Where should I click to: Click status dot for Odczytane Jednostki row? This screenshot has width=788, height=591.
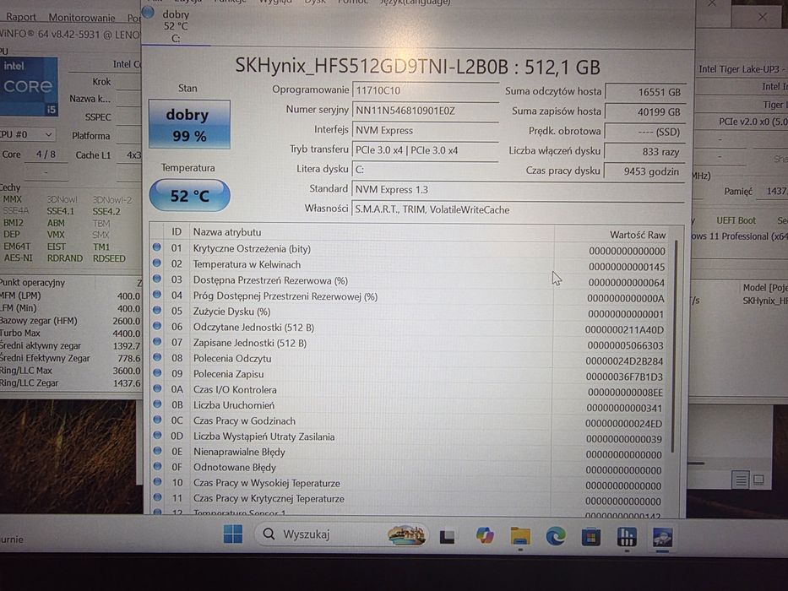point(157,326)
